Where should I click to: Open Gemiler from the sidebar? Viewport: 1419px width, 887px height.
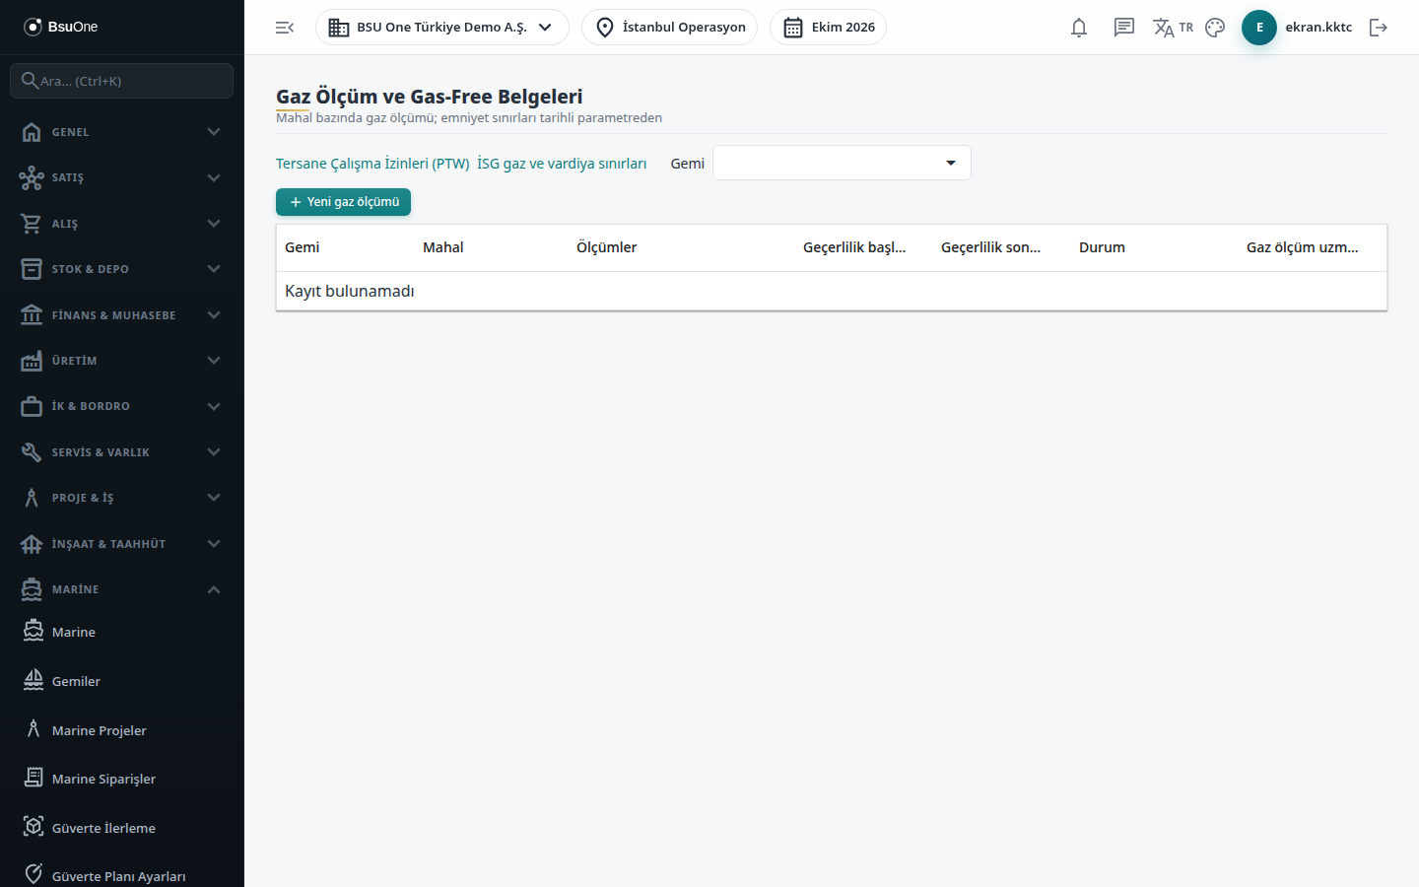pos(122,681)
